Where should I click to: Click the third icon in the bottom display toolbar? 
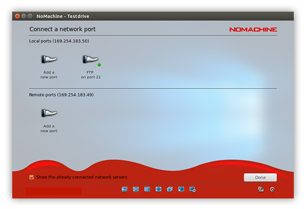coord(147,189)
